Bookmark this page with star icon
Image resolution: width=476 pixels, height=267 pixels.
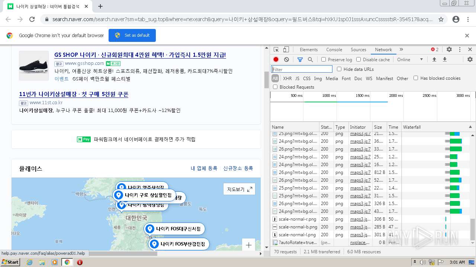[x=441, y=19]
